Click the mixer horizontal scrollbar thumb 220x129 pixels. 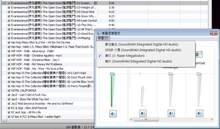tap(146, 119)
